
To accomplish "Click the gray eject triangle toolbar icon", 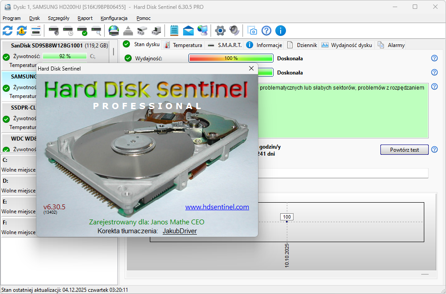I will [128, 31].
